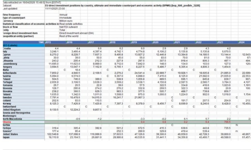Select the Real estate activities cell
This screenshot has width=251, height=150.
(x=71, y=24)
